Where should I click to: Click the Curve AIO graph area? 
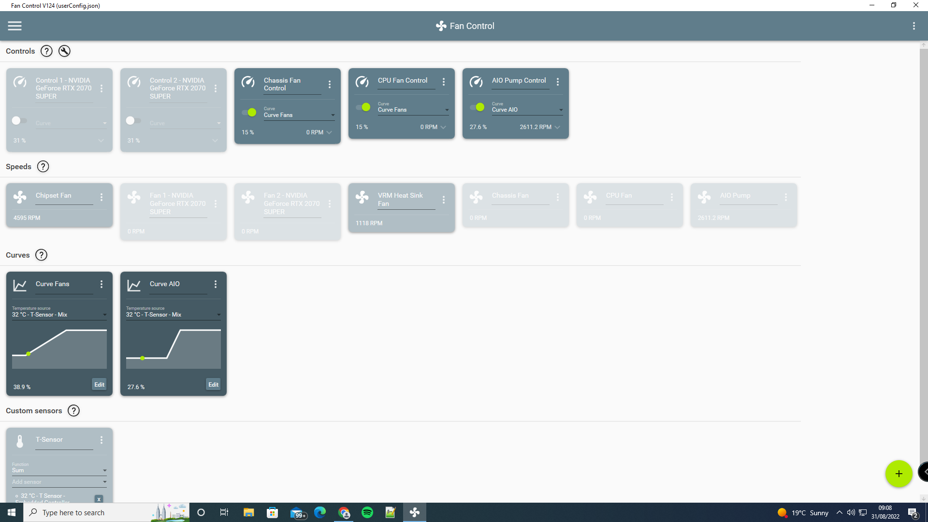(x=173, y=348)
